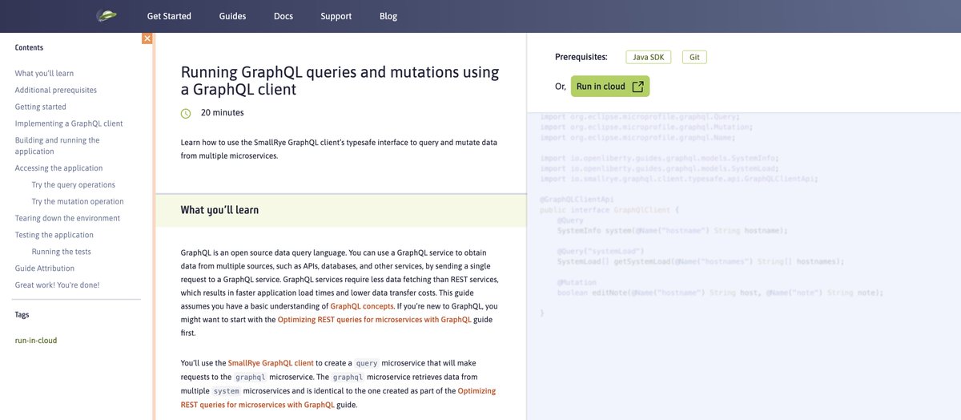
Task: Click the Java SDK prerequisite button
Action: click(649, 57)
